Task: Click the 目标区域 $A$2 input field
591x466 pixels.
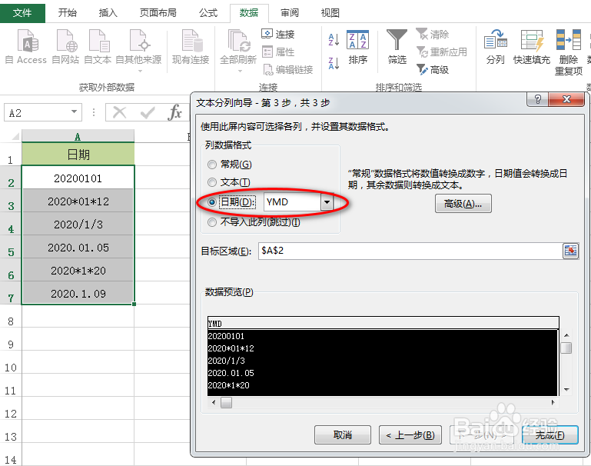Action: pos(410,251)
